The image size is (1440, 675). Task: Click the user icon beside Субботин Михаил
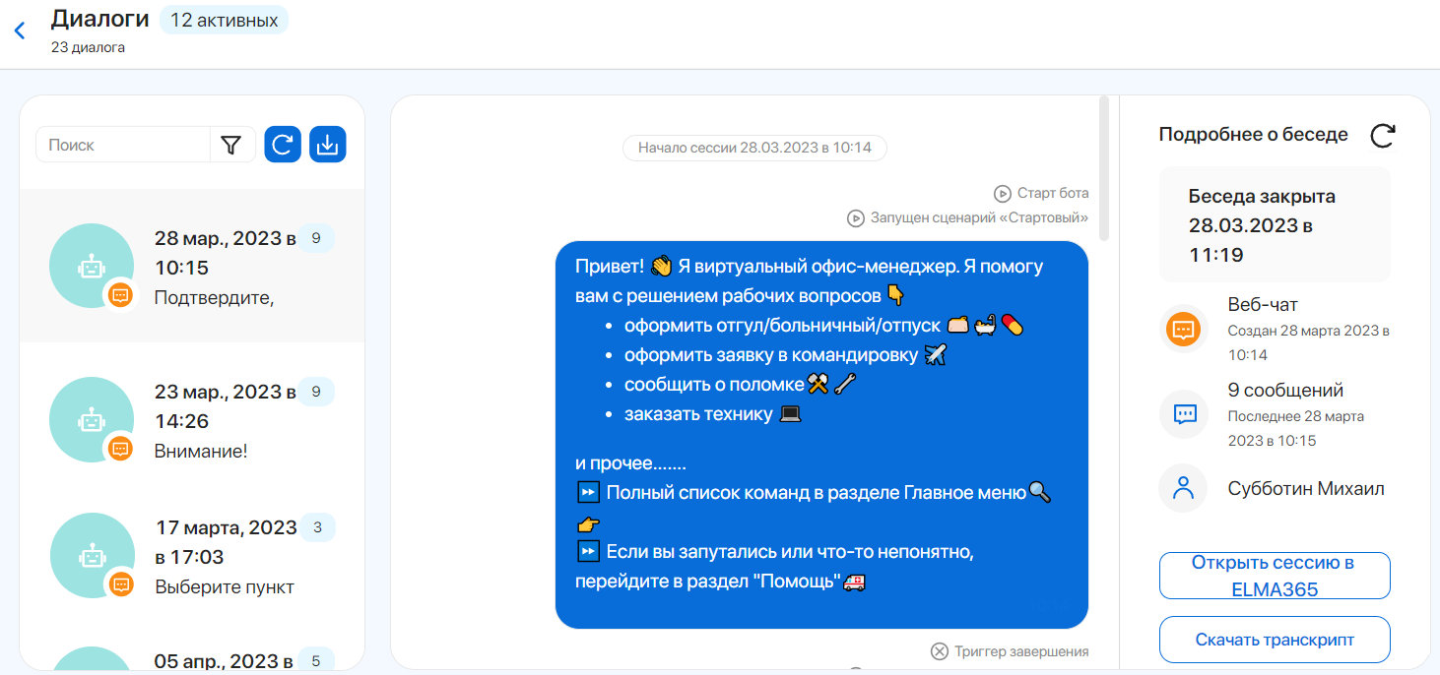[x=1183, y=488]
